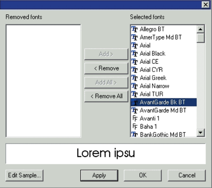Screen dimensions: 212x188
Task: Click highlighted AvantGarde Bk BT entry
Action: [x=164, y=102]
